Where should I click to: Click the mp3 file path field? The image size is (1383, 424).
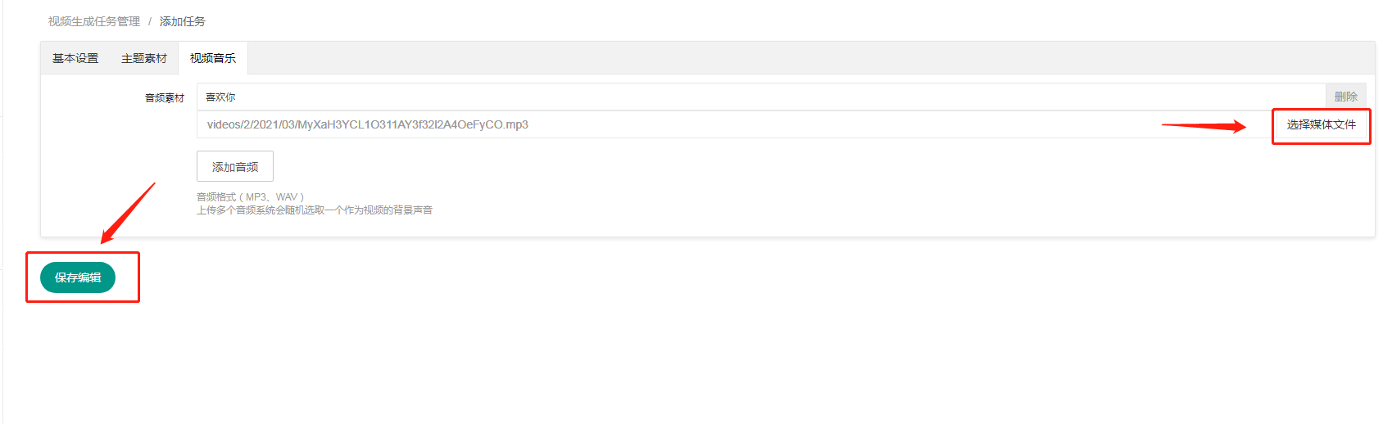[x=655, y=124]
